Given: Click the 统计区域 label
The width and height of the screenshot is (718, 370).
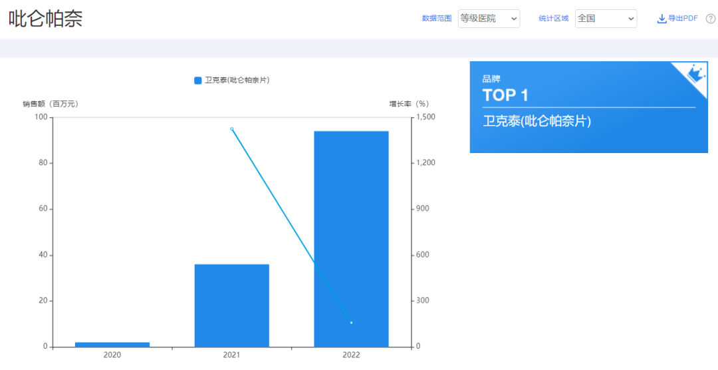Looking at the screenshot, I should coord(554,19).
